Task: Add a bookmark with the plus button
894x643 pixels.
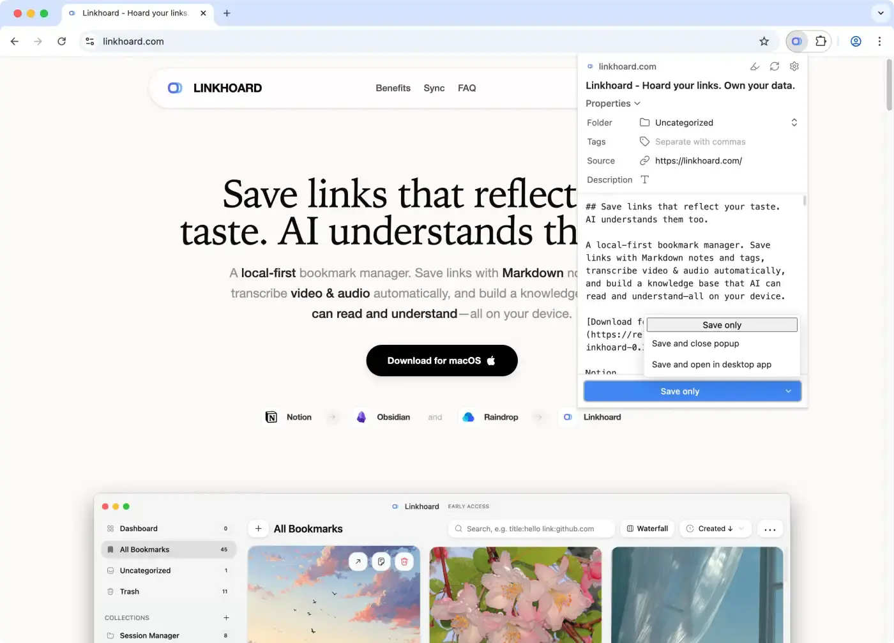Action: coord(258,529)
